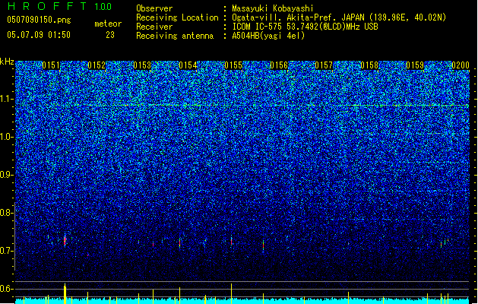
Task: Click the meteor label
Action: click(x=108, y=24)
